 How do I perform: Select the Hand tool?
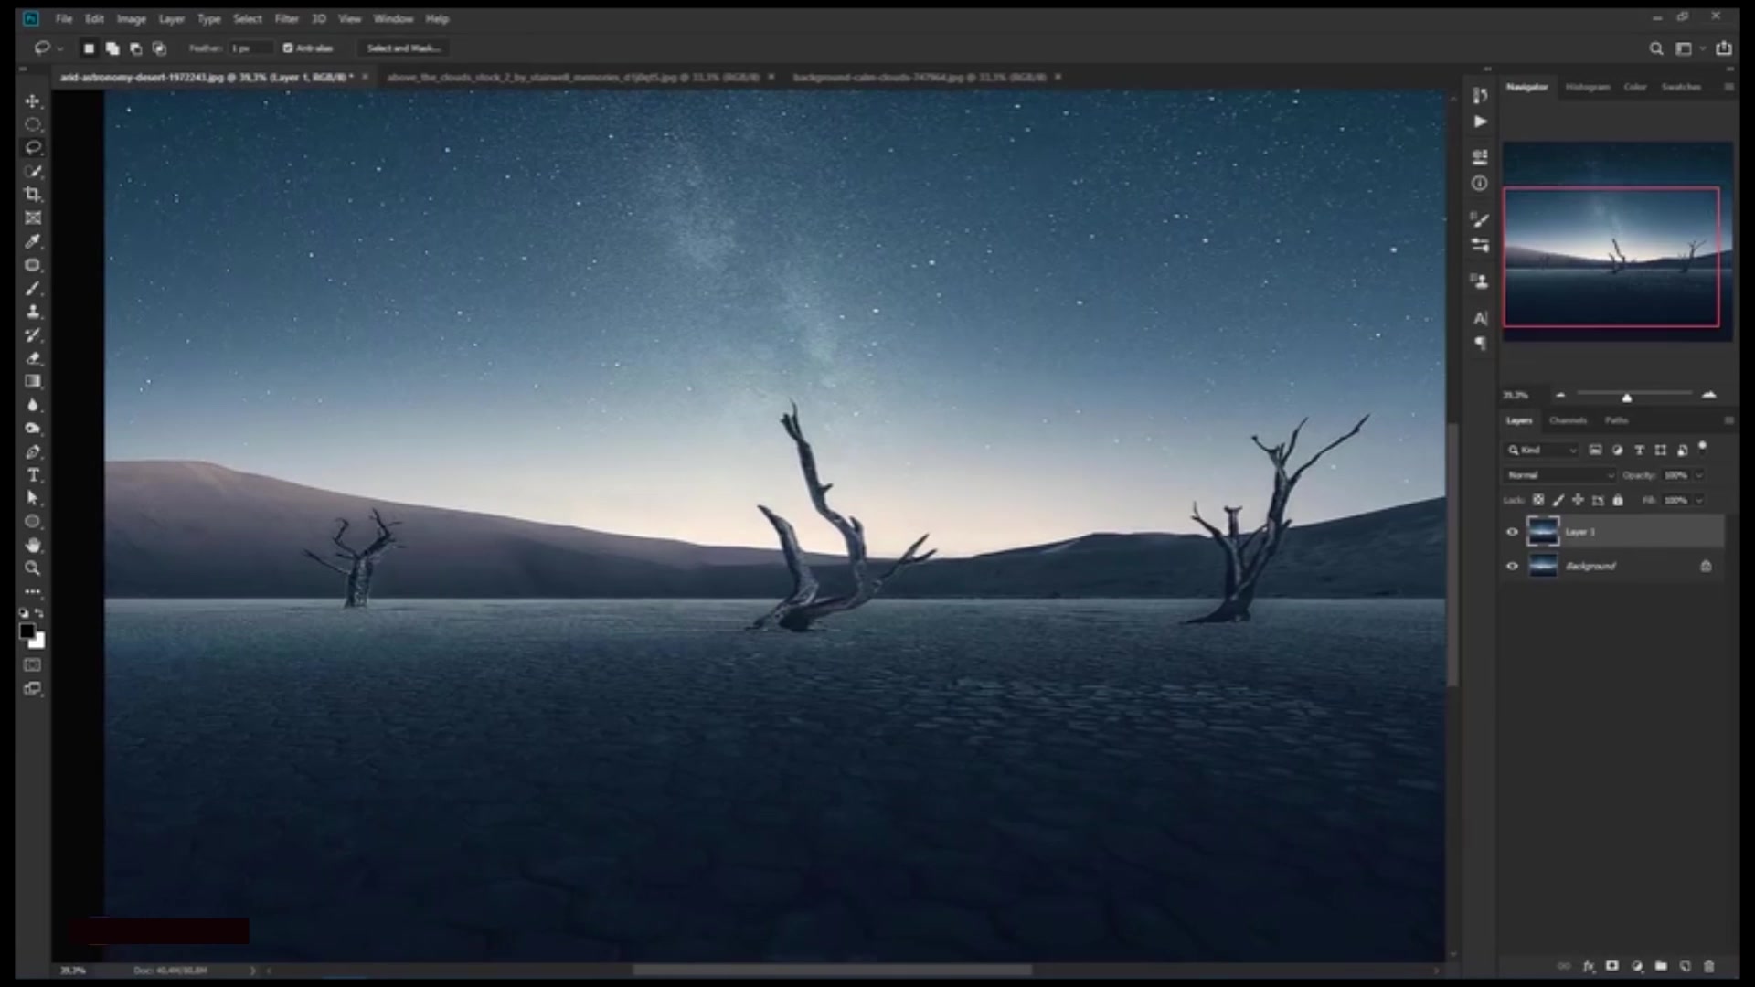tap(33, 546)
